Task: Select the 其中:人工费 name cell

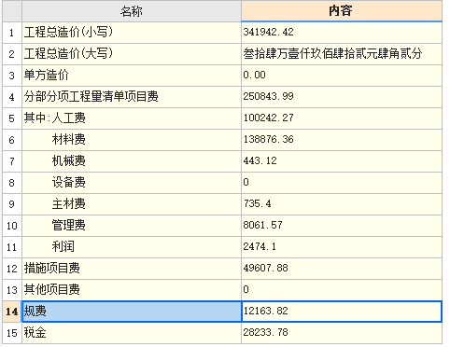Action: tap(132, 118)
